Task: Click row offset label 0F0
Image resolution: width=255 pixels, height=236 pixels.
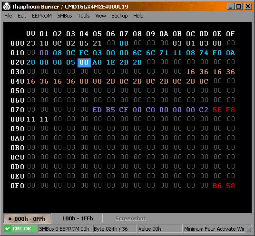Action: (x=18, y=186)
